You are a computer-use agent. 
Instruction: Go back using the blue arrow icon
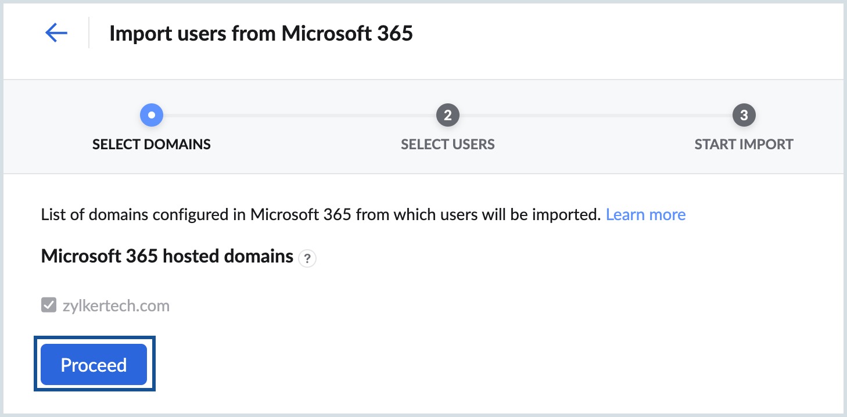56,33
